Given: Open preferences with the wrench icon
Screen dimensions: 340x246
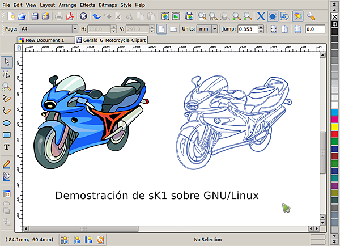Looking at the screenshot, I should pyautogui.click(x=311, y=16).
